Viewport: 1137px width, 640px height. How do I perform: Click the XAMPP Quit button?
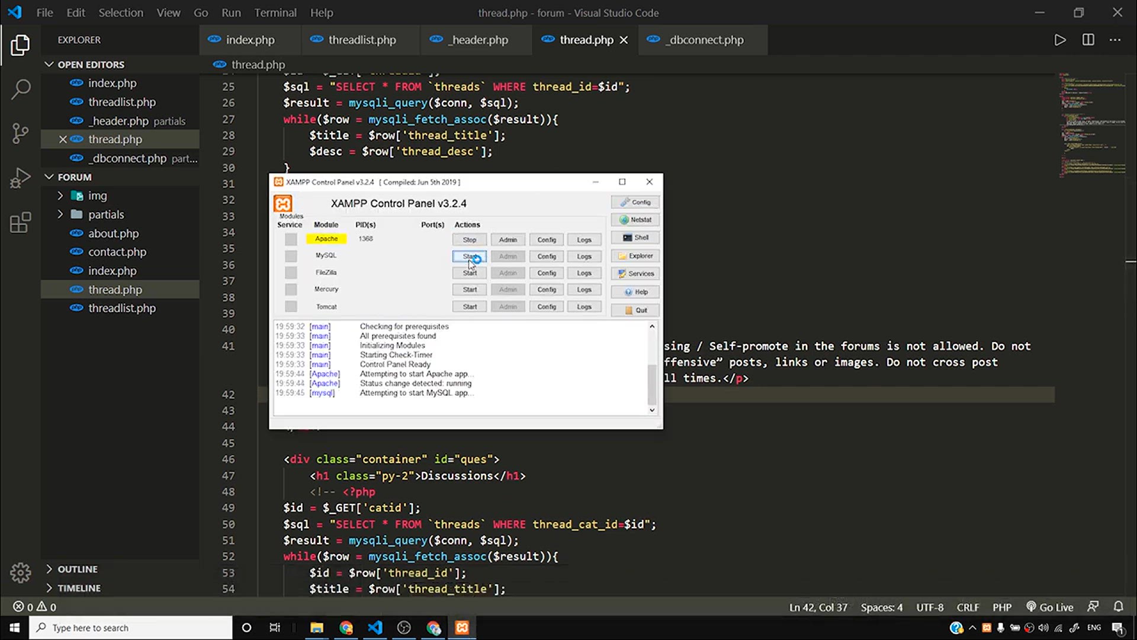pos(635,311)
